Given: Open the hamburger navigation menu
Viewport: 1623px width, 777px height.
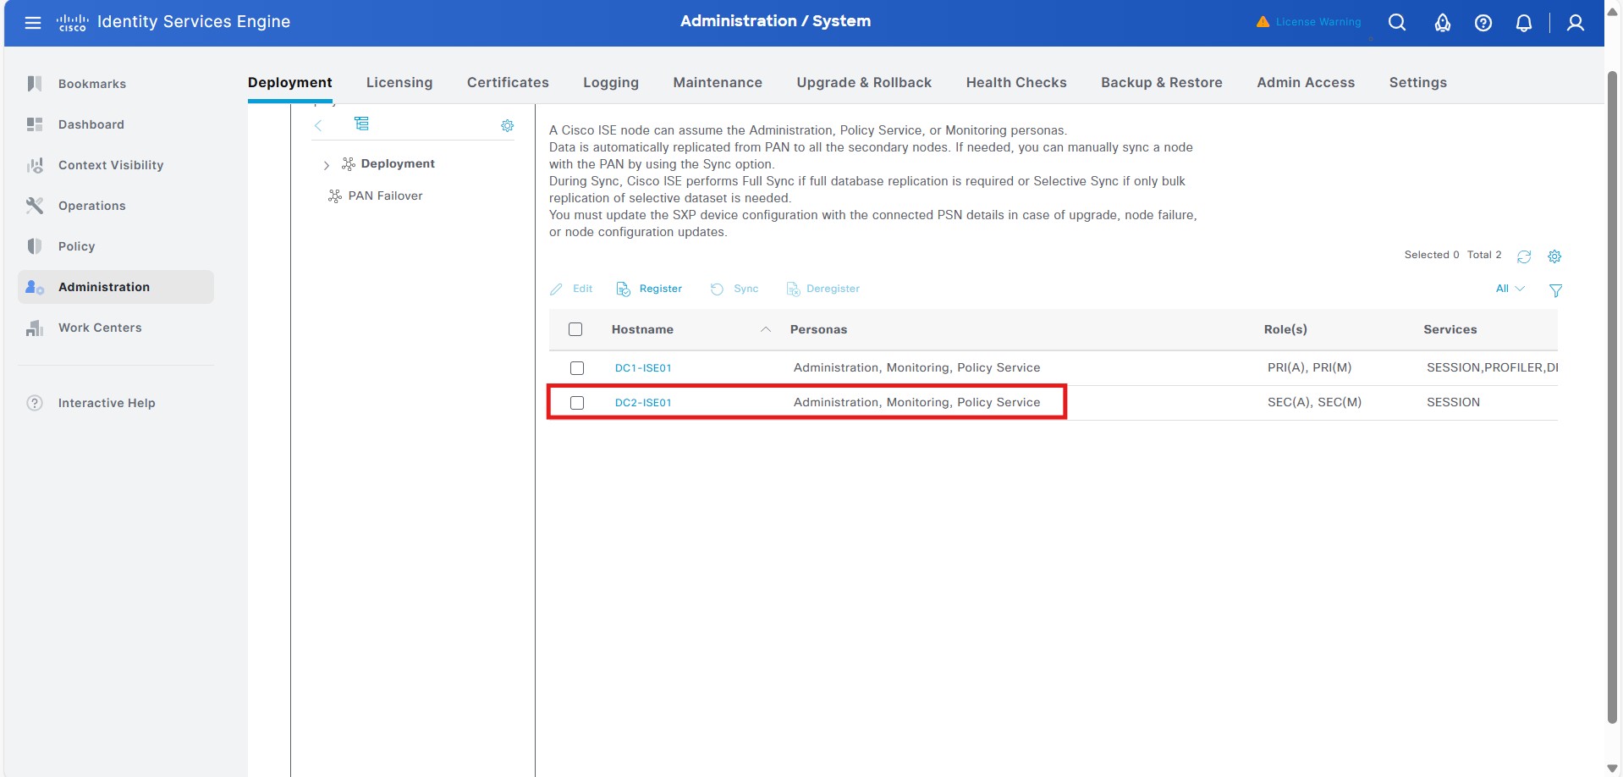Looking at the screenshot, I should (x=33, y=23).
